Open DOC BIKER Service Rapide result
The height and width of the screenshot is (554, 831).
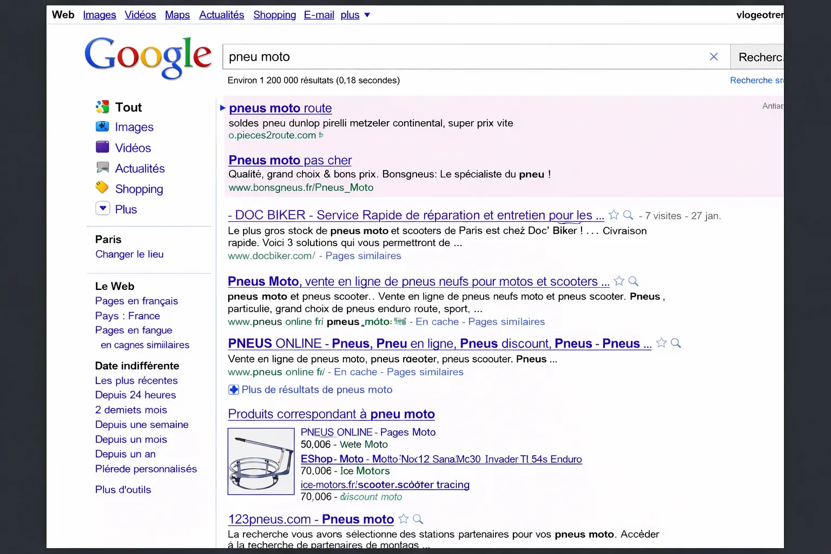pos(416,215)
